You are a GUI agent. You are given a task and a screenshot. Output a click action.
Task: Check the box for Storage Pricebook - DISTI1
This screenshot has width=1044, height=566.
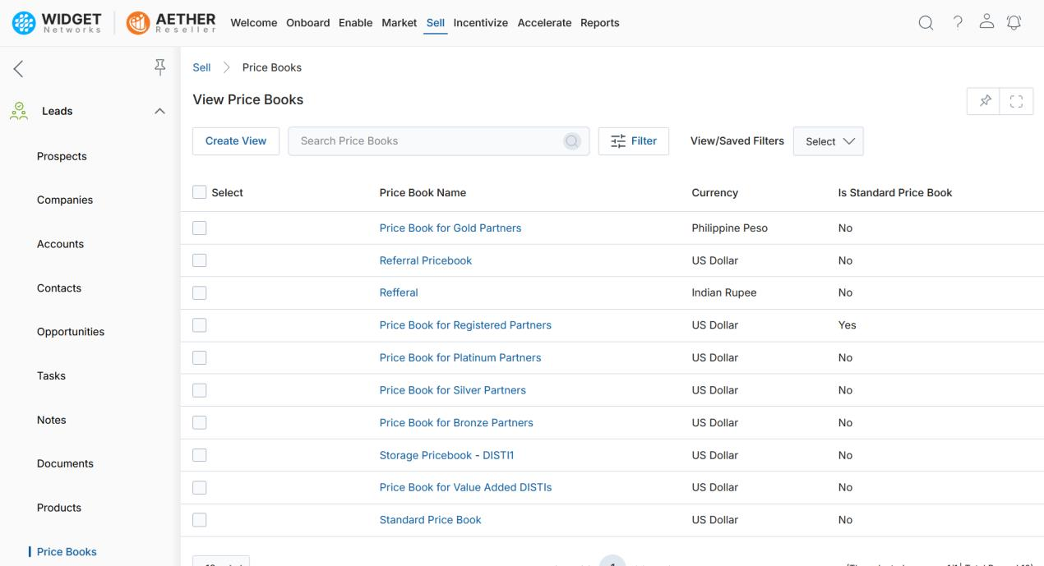tap(199, 455)
